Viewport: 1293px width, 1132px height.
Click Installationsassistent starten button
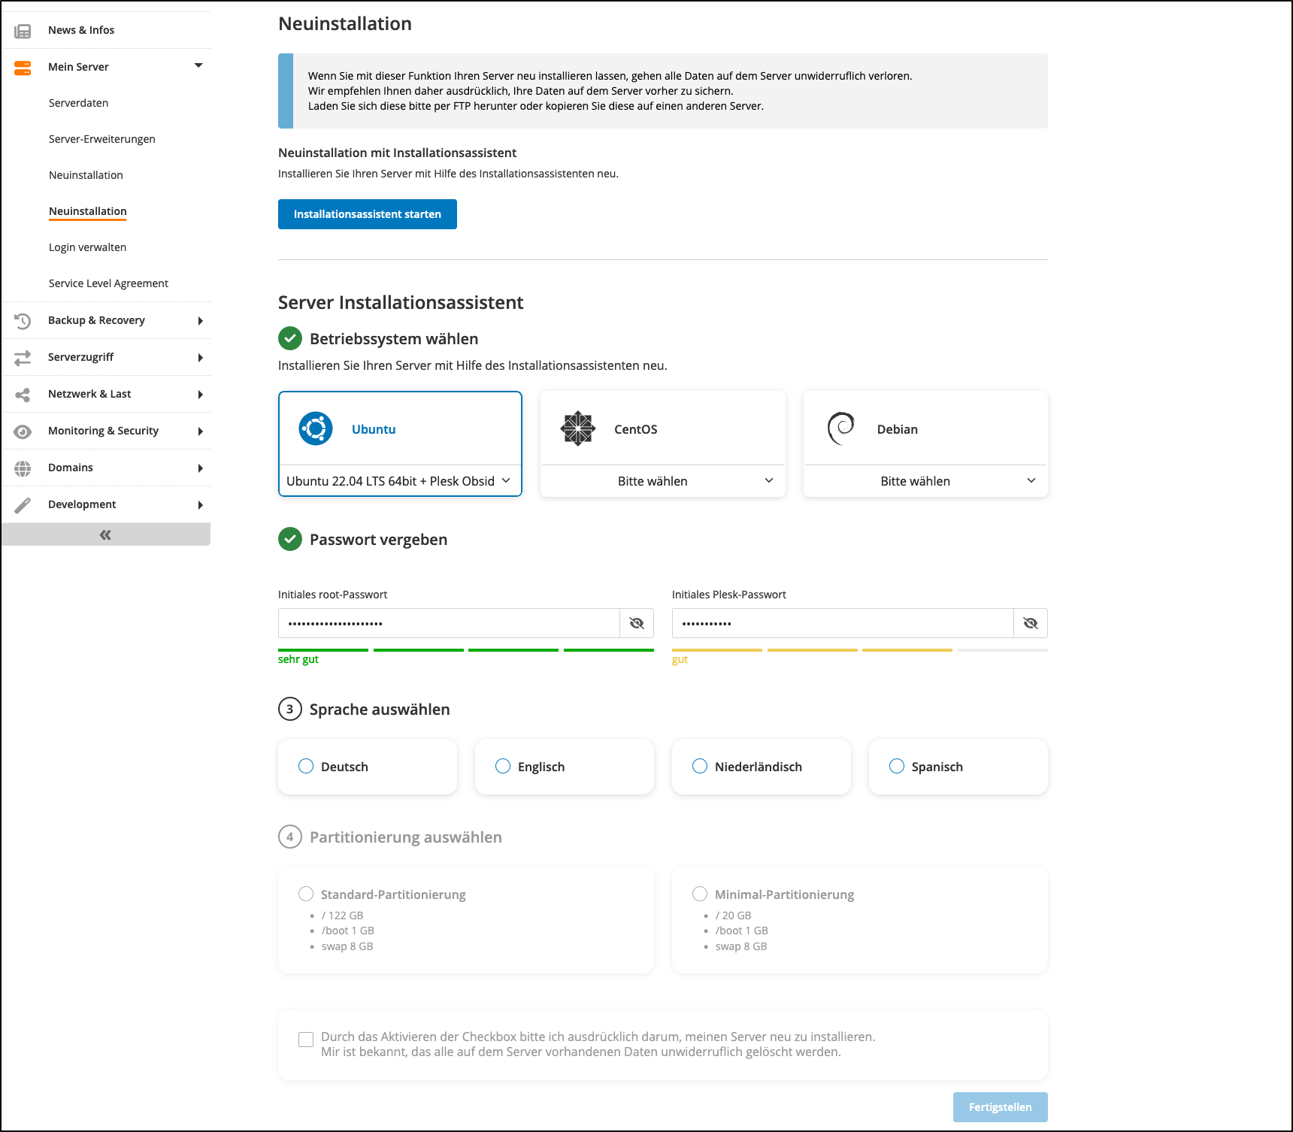[367, 214]
